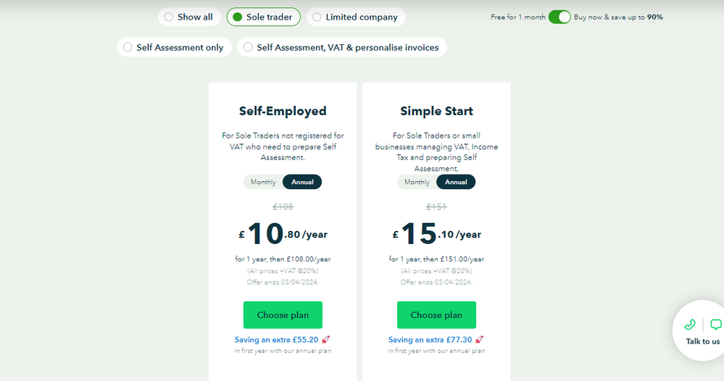Viewport: 724px width, 381px height.
Task: Switch Self-Employed plan to Monthly billing
Action: (263, 182)
